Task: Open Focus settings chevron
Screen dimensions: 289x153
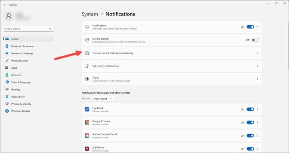Action: click(258, 79)
